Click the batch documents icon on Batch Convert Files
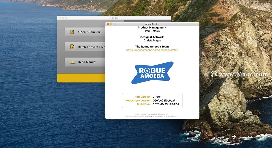272x148 pixels. [x=72, y=47]
